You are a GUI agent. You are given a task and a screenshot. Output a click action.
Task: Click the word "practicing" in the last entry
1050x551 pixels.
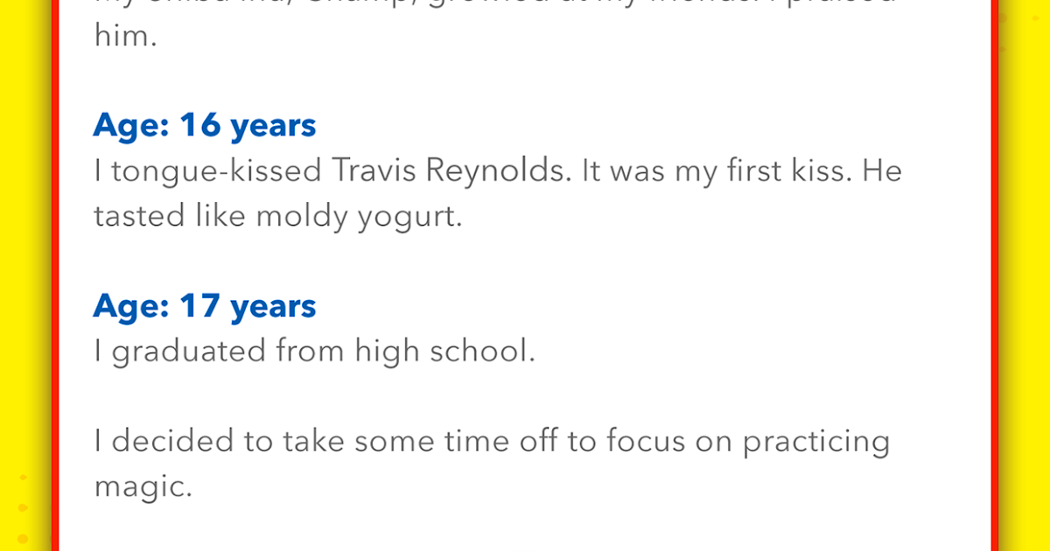(815, 443)
